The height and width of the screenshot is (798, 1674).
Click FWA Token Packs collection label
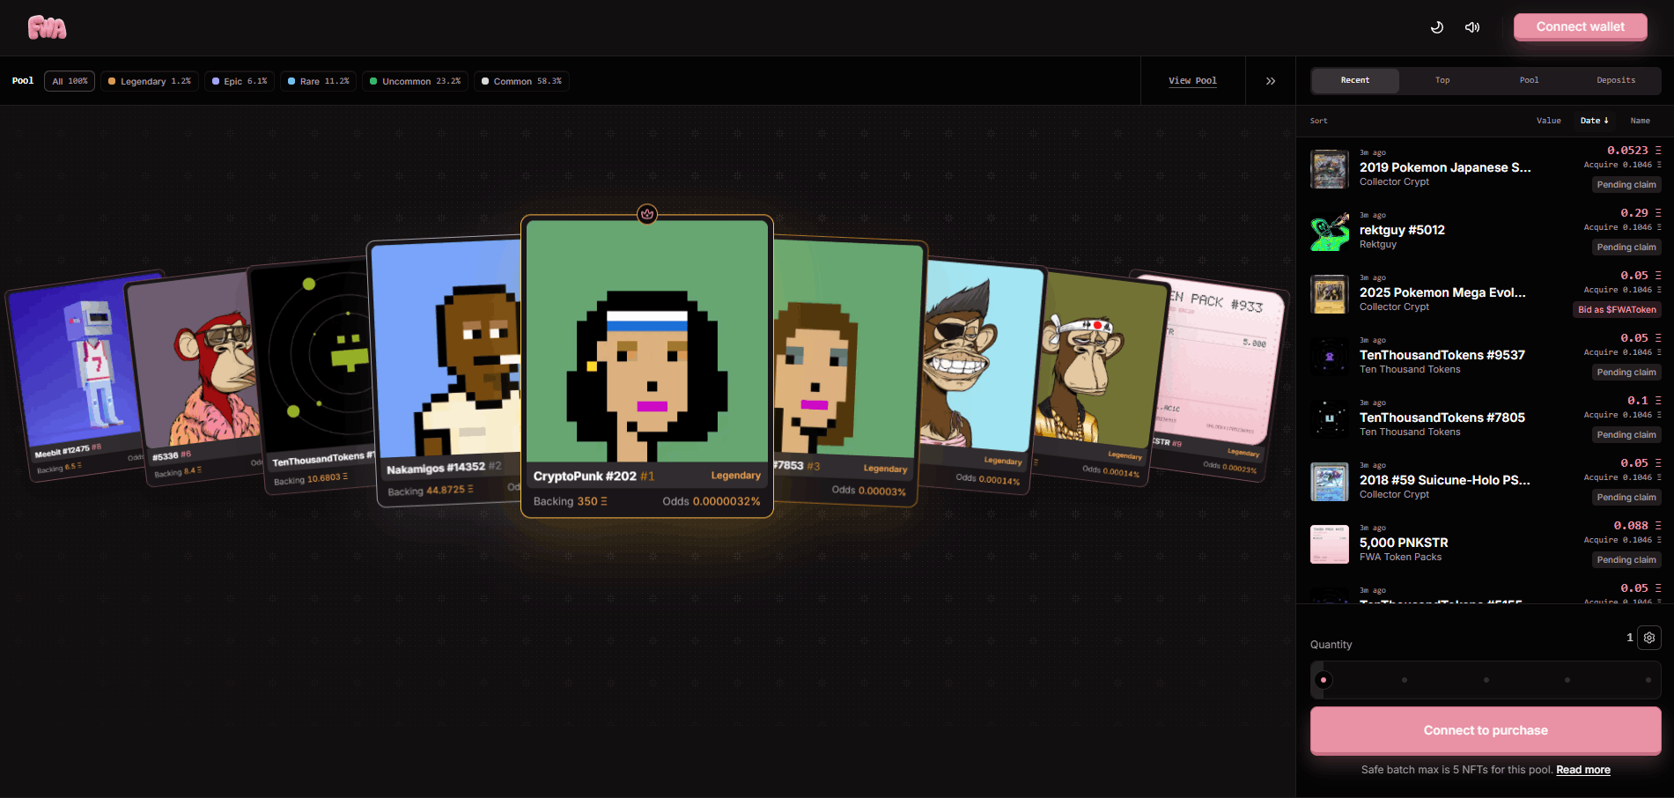[x=1400, y=557]
